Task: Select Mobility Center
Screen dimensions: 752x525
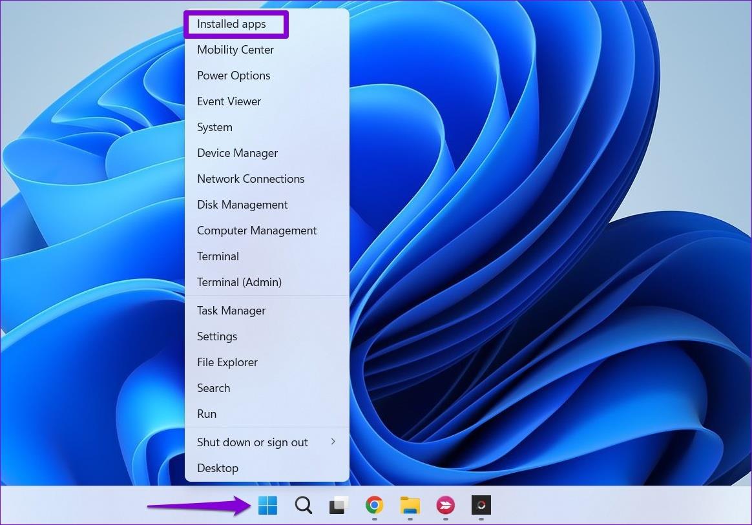Action: [235, 50]
